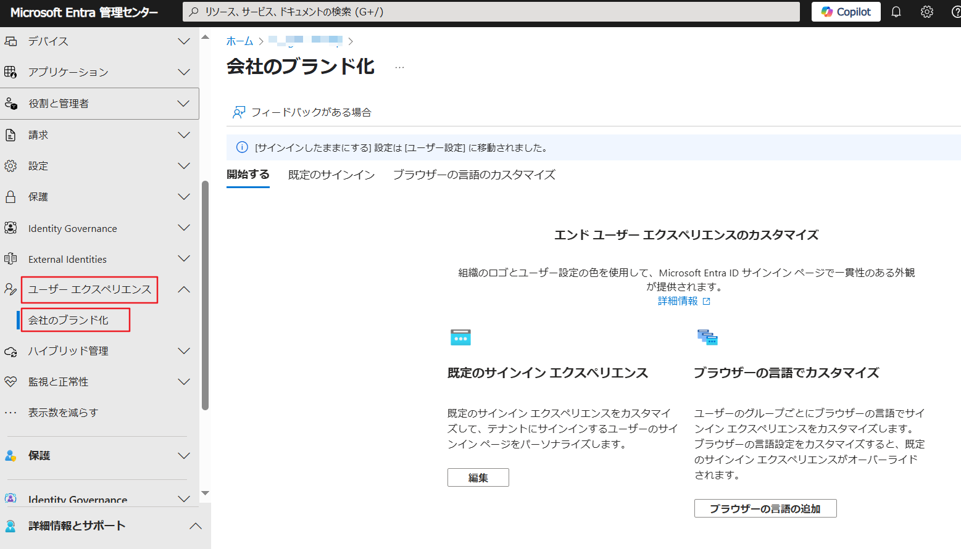Click the search magnifier icon
The image size is (961, 549).
194,12
